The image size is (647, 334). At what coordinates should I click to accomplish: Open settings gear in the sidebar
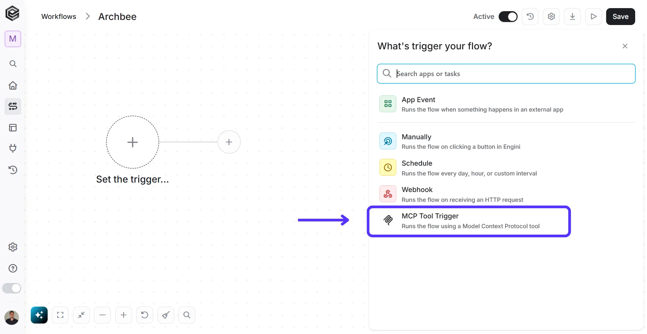point(13,247)
